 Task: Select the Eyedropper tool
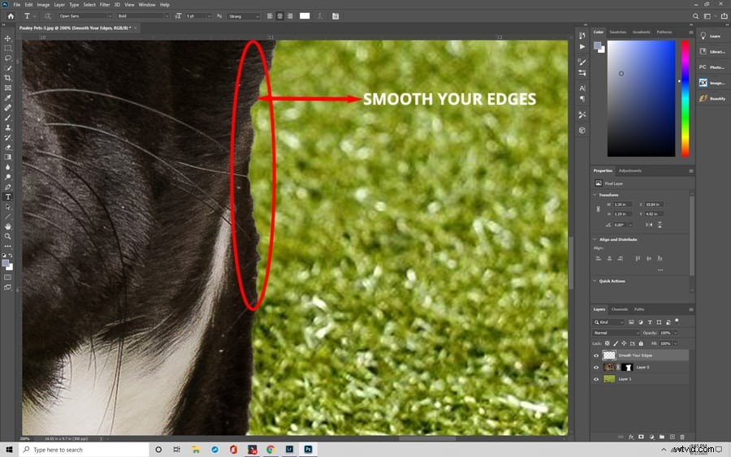pyautogui.click(x=8, y=97)
